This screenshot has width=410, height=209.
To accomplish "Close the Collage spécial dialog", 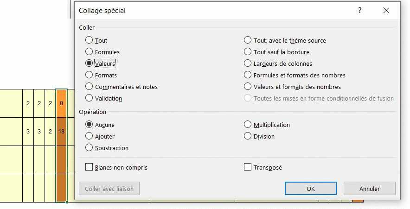I will (x=386, y=11).
